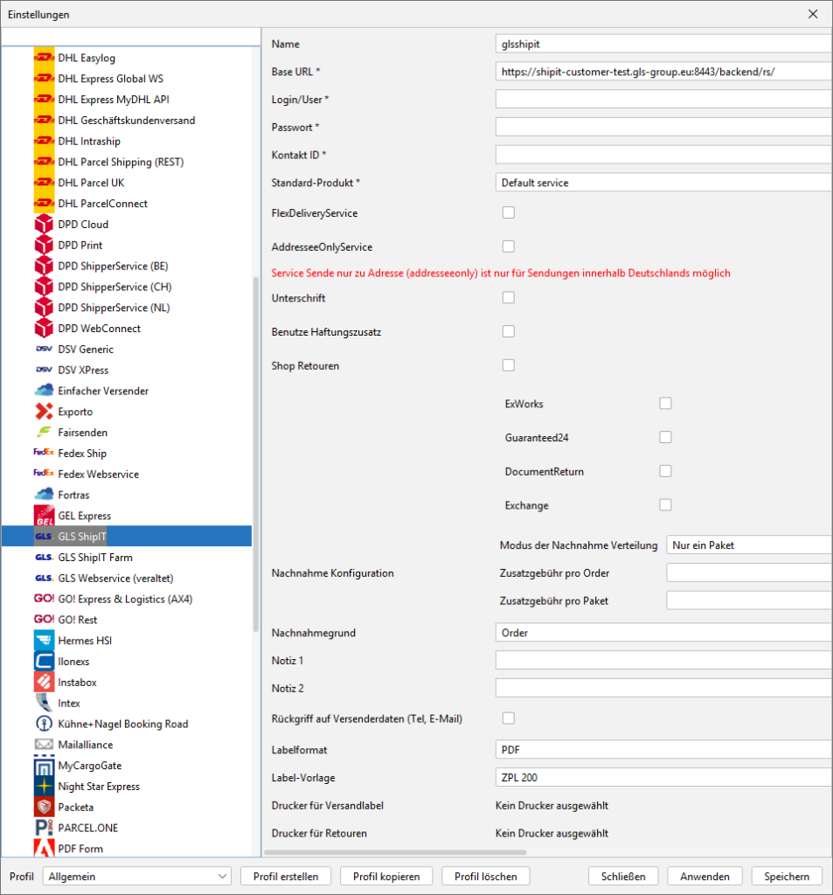Screen dimensions: 833x895
Task: Select the DPD Cloud red cube icon
Action: coord(44,225)
